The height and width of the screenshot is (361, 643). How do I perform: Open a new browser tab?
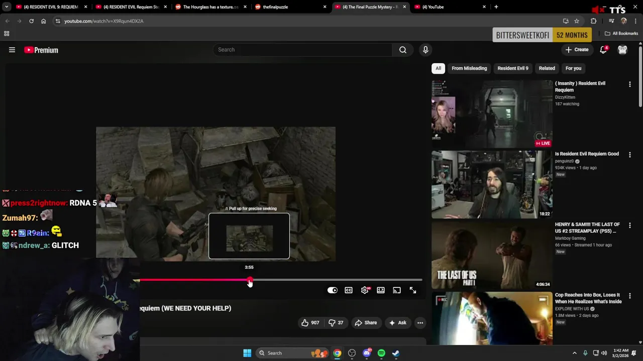click(496, 7)
